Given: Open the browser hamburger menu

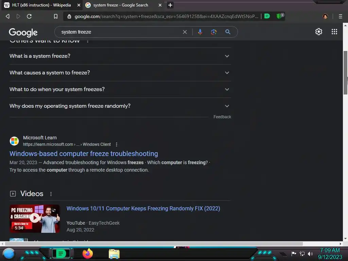Looking at the screenshot, I should click(341, 16).
